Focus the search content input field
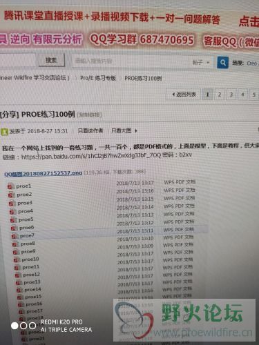Screen dimensions: 259x345 (131, 61)
